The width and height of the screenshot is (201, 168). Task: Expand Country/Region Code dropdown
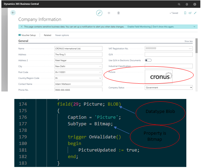[100, 78]
